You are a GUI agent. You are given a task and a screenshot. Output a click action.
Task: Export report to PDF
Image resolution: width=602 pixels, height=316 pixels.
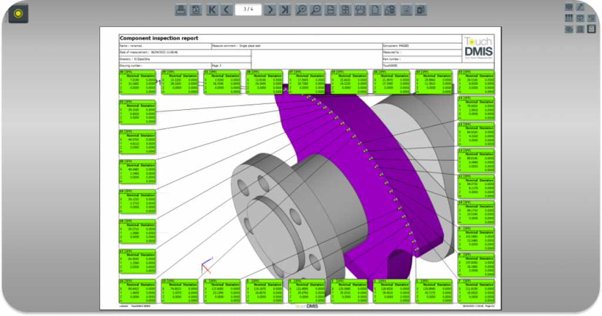tap(196, 9)
